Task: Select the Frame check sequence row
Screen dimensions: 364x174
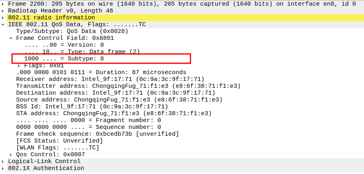Action: click(x=97, y=134)
